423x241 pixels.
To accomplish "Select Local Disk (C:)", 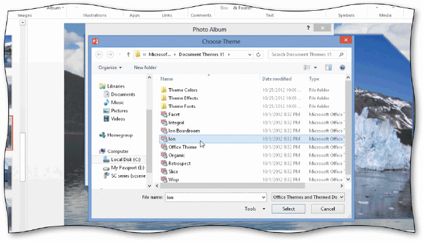I will [125, 159].
